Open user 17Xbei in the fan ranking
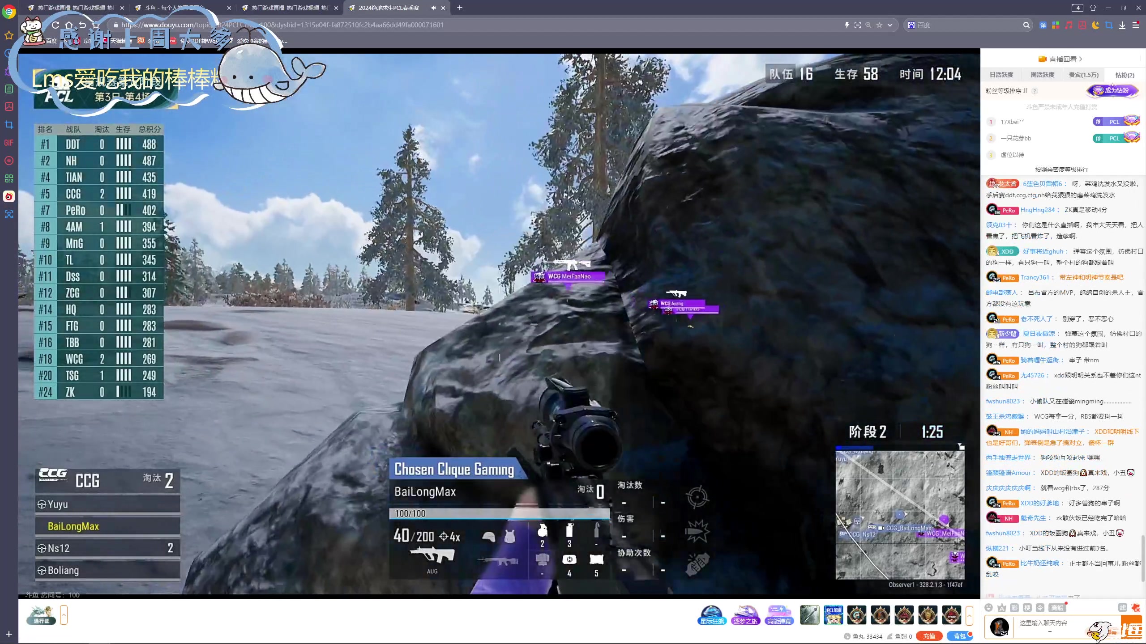Image resolution: width=1146 pixels, height=644 pixels. (x=1012, y=122)
